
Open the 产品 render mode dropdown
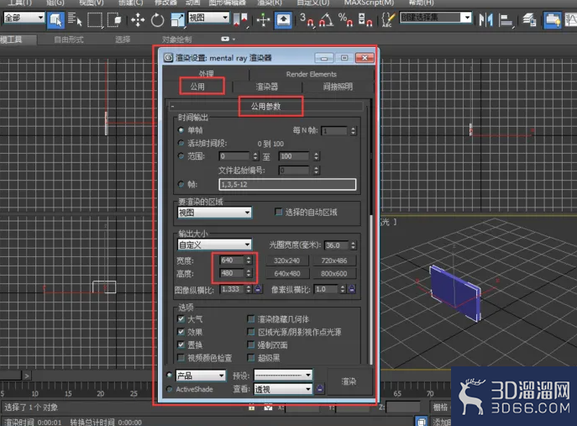(201, 376)
